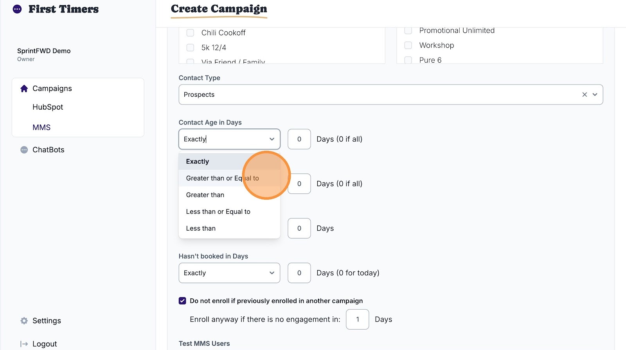The height and width of the screenshot is (350, 626).
Task: Choose the Less than option
Action: coord(201,229)
